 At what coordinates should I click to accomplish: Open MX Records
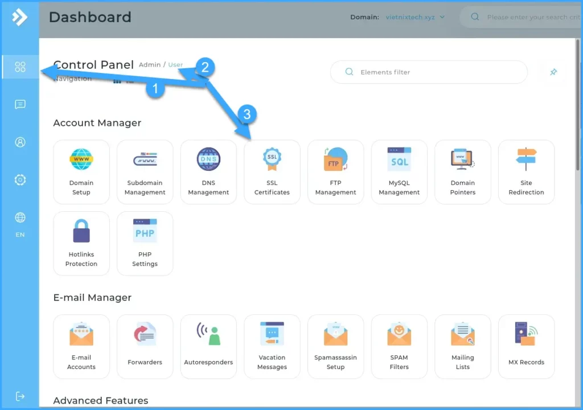click(526, 346)
